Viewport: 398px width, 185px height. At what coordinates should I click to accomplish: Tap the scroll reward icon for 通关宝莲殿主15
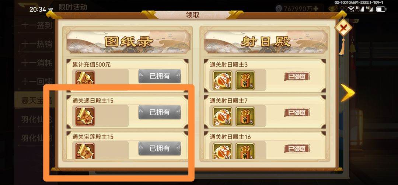(x=85, y=151)
